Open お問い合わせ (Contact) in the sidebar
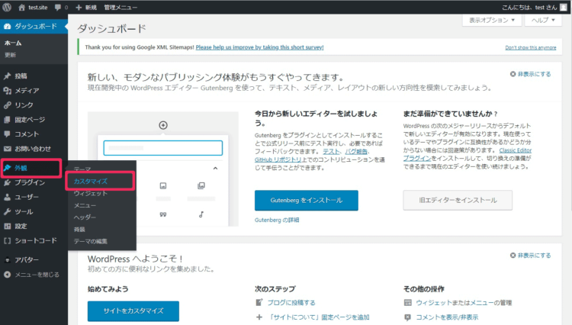 click(x=32, y=148)
